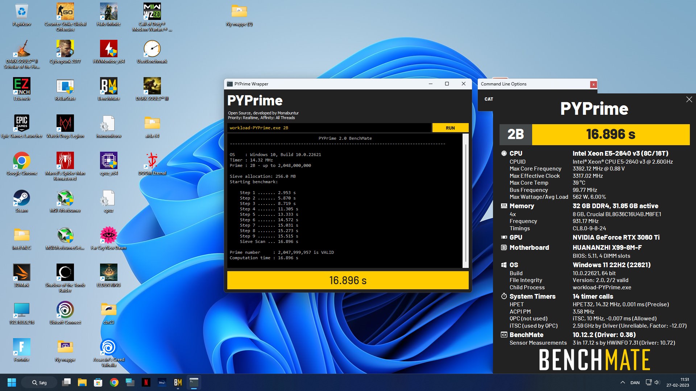The image size is (696, 391).
Task: Open the Papirkurv recycle bin icon
Action: coord(22,14)
